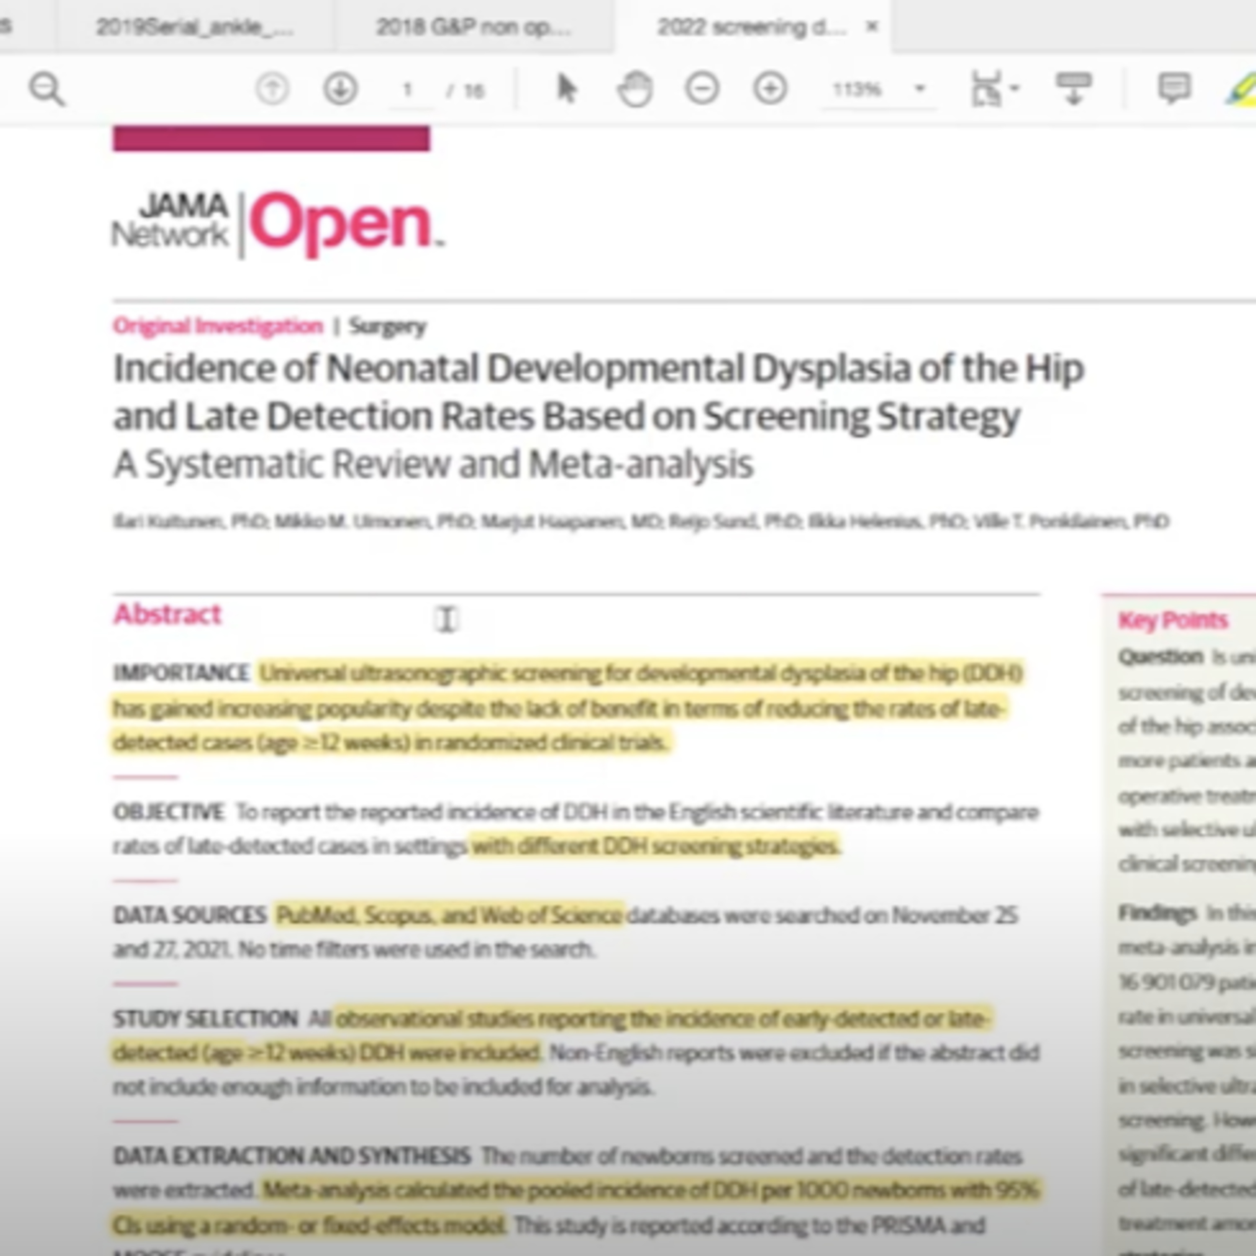Click the scrolling mode icon
Screen dimensions: 1256x1256
coord(1073,89)
